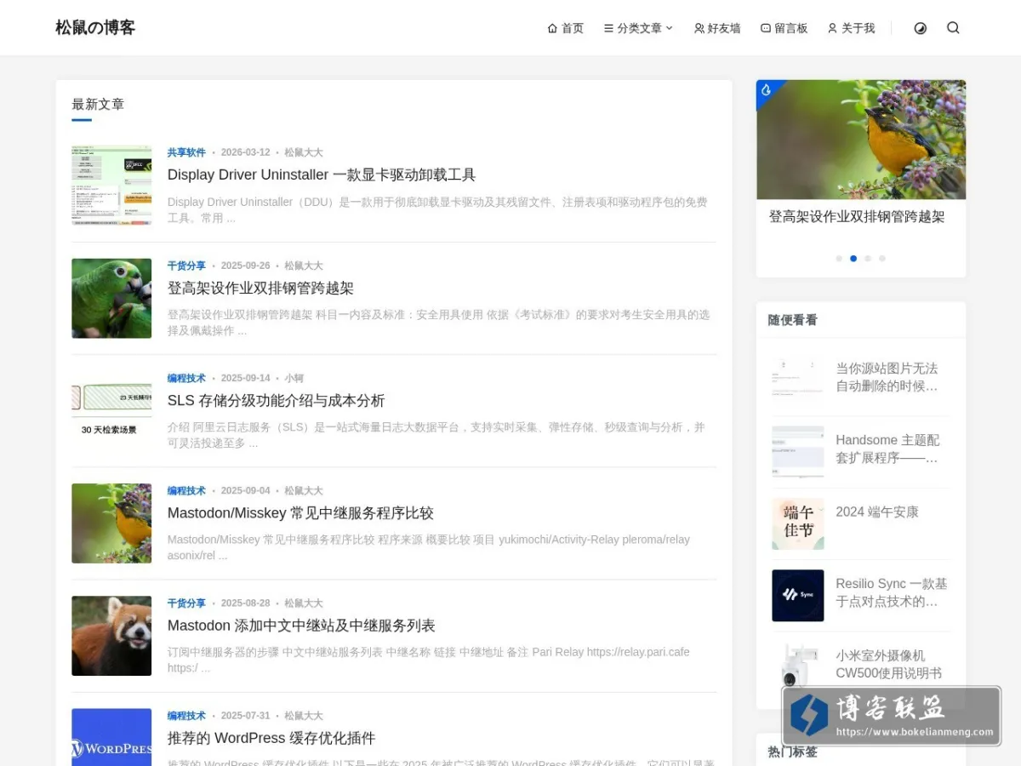This screenshot has height=766, width=1021.
Task: Click the 热门标签 sidebar heading
Action: coord(792,752)
